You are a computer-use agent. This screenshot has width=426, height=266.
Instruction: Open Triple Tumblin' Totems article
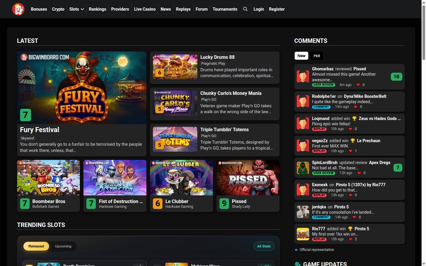point(225,129)
